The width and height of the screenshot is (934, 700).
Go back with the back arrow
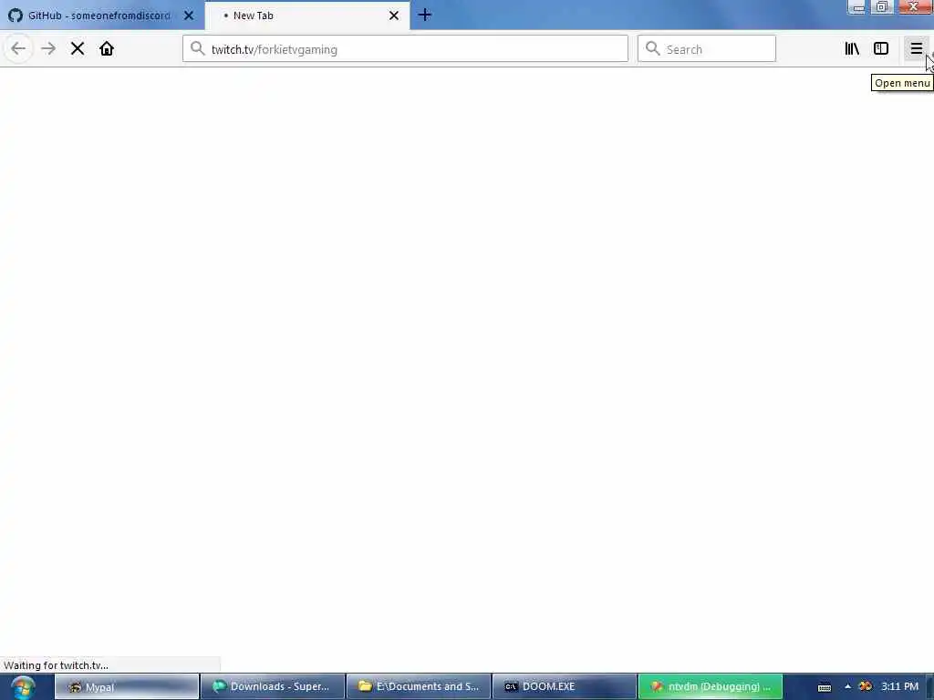click(18, 49)
